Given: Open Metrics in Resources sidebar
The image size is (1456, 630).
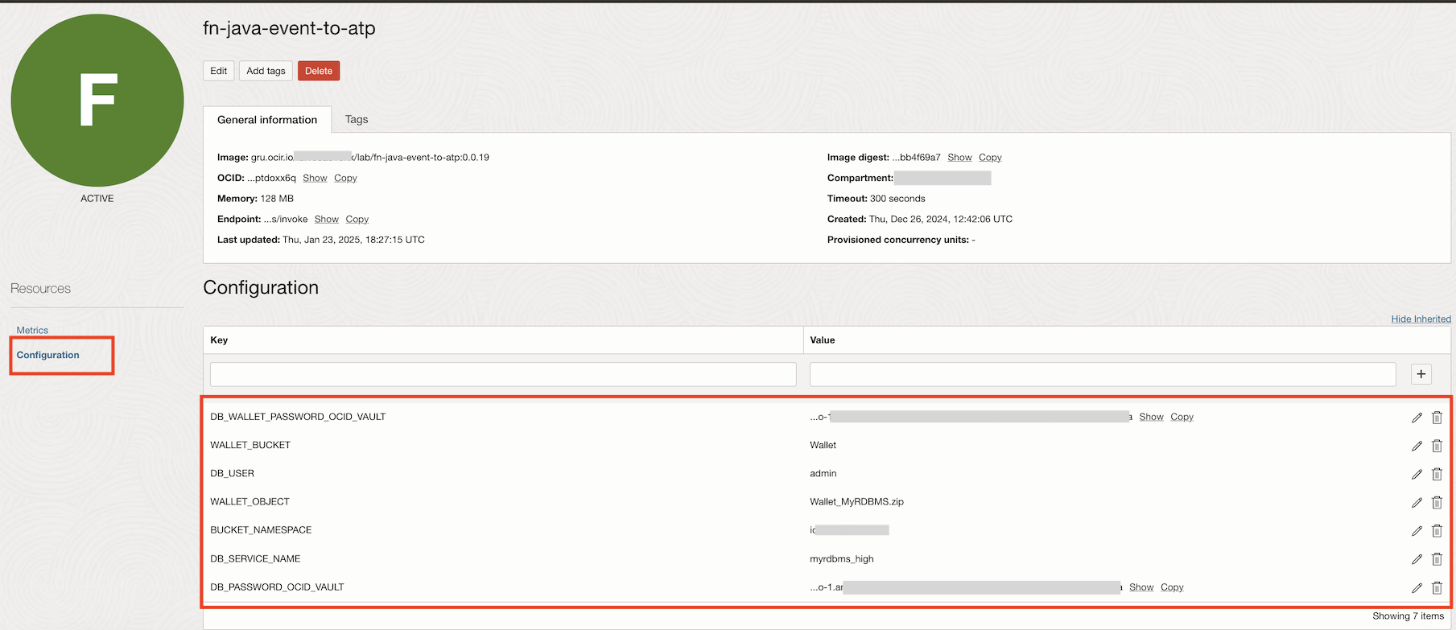Looking at the screenshot, I should pyautogui.click(x=32, y=331).
